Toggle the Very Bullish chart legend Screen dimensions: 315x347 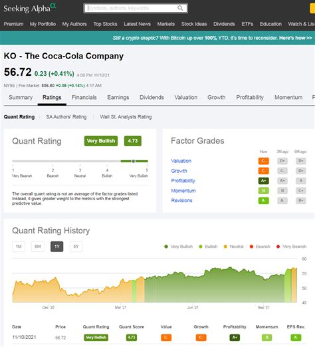pos(179,247)
